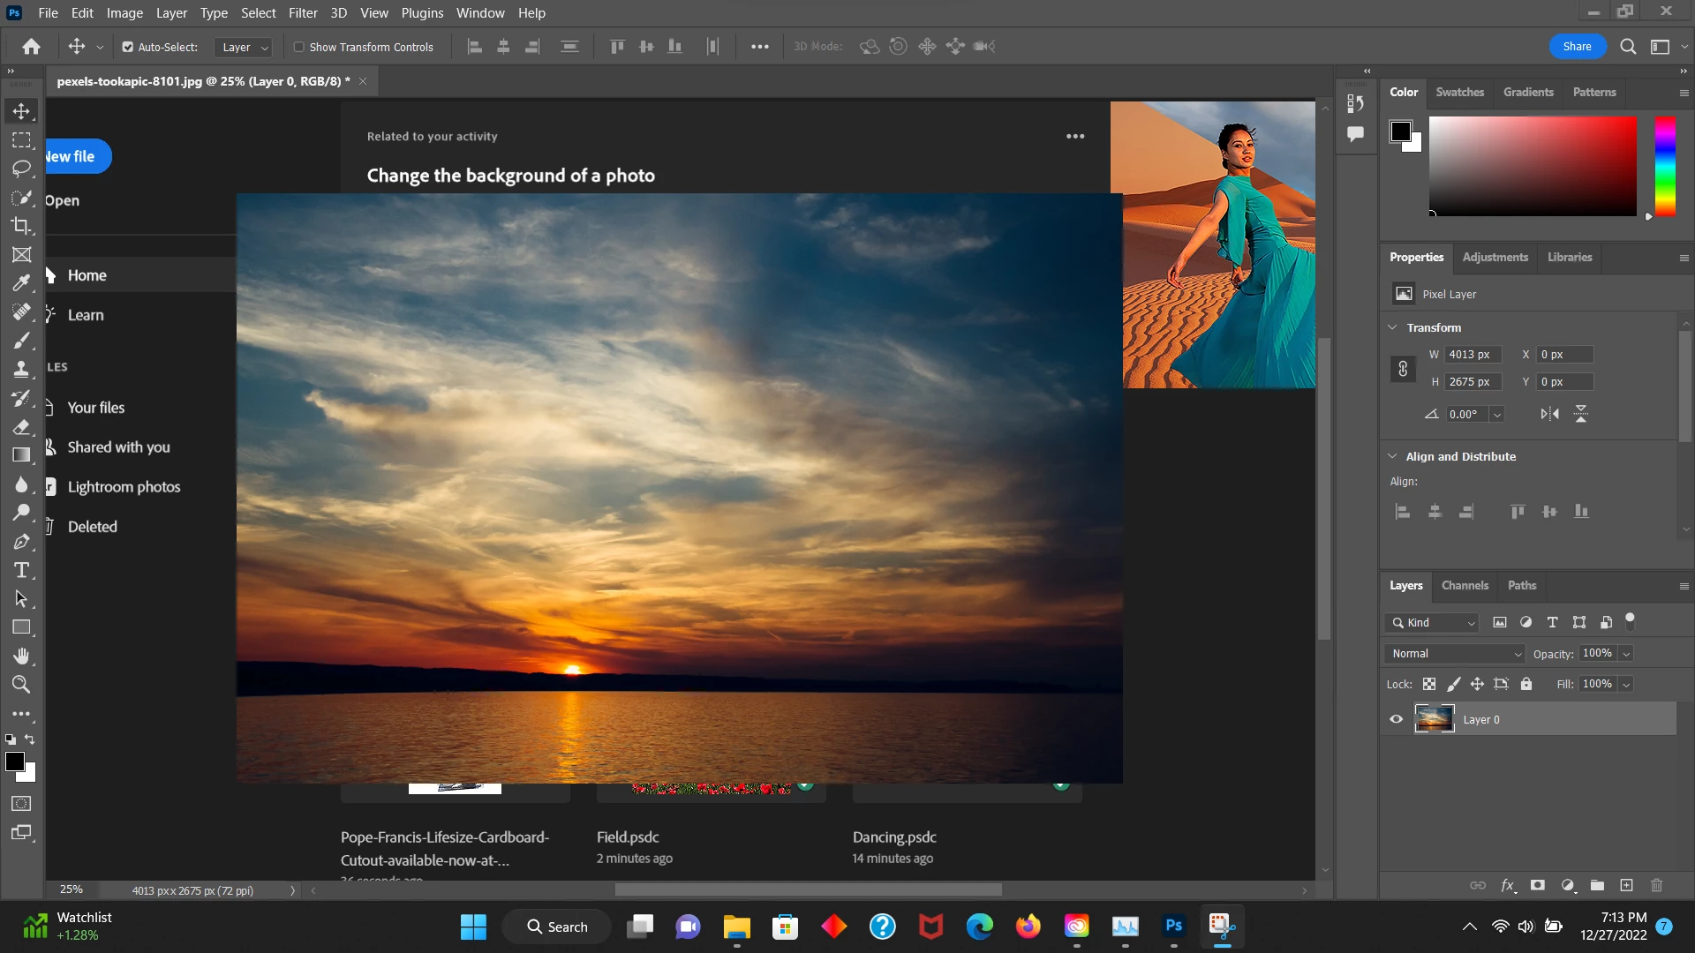
Task: Click the red color picker field
Action: (1532, 166)
